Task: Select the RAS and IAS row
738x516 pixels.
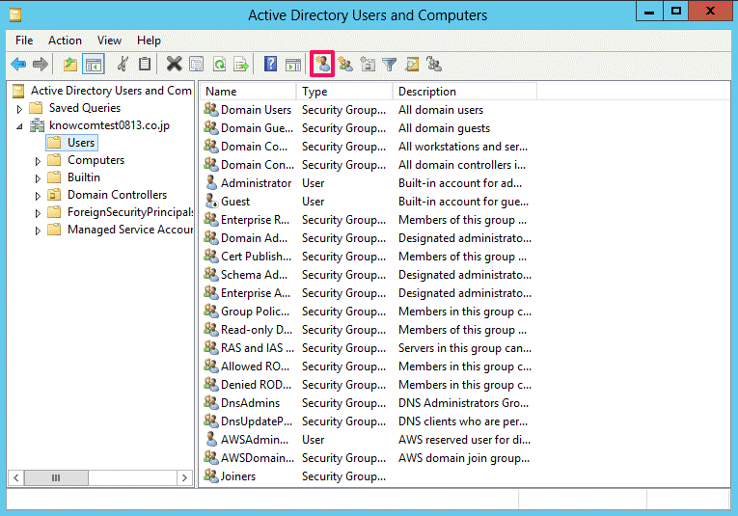Action: pos(368,348)
